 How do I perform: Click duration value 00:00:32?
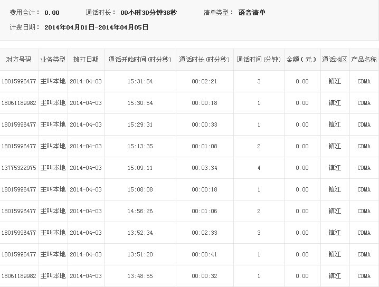coord(204,276)
